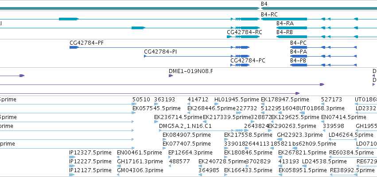Click the 363193 feature label
Viewport: 377px width, 177px height.
coord(165,100)
